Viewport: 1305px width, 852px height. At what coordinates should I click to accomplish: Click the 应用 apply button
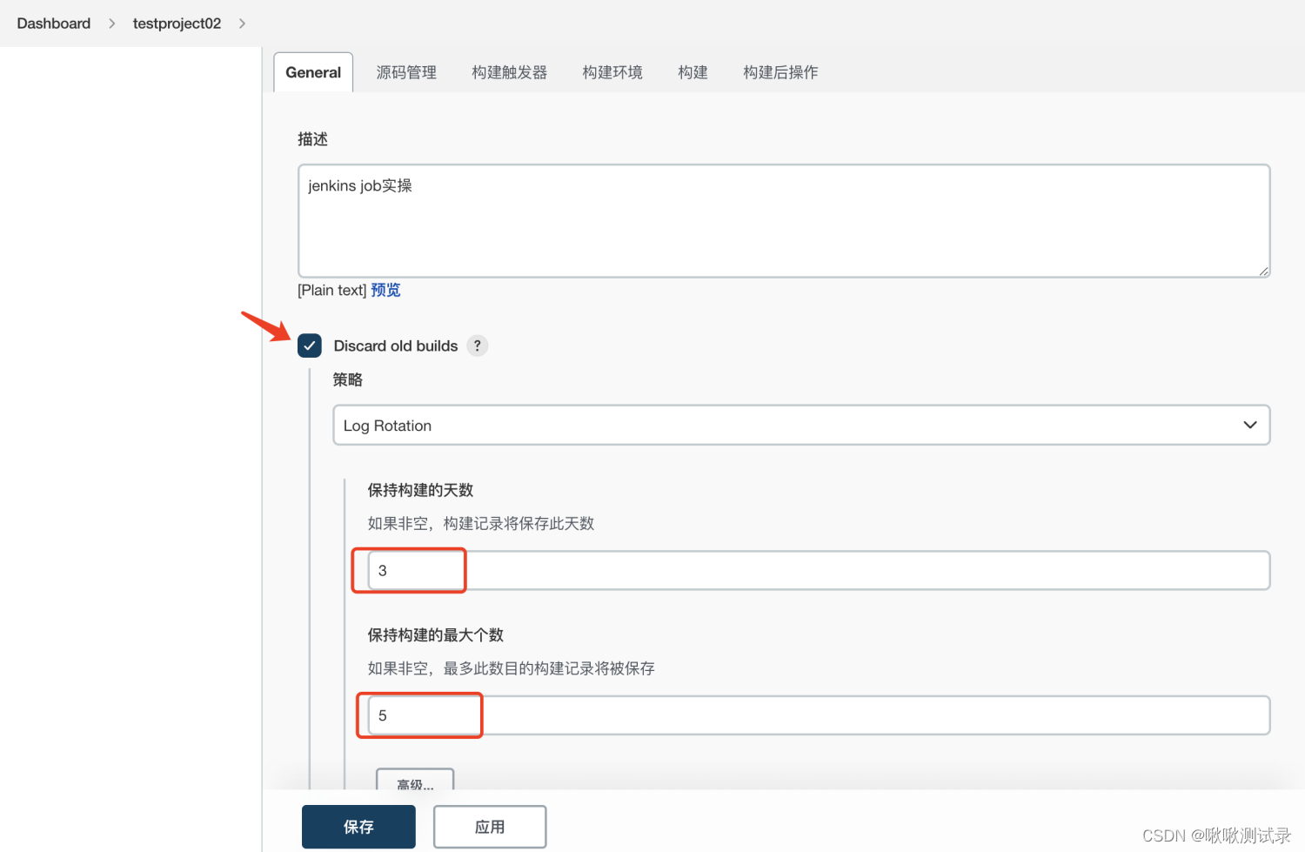coord(490,827)
